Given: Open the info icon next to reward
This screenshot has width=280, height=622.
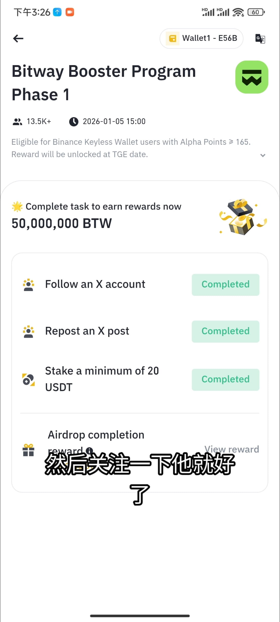Looking at the screenshot, I should 89,451.
